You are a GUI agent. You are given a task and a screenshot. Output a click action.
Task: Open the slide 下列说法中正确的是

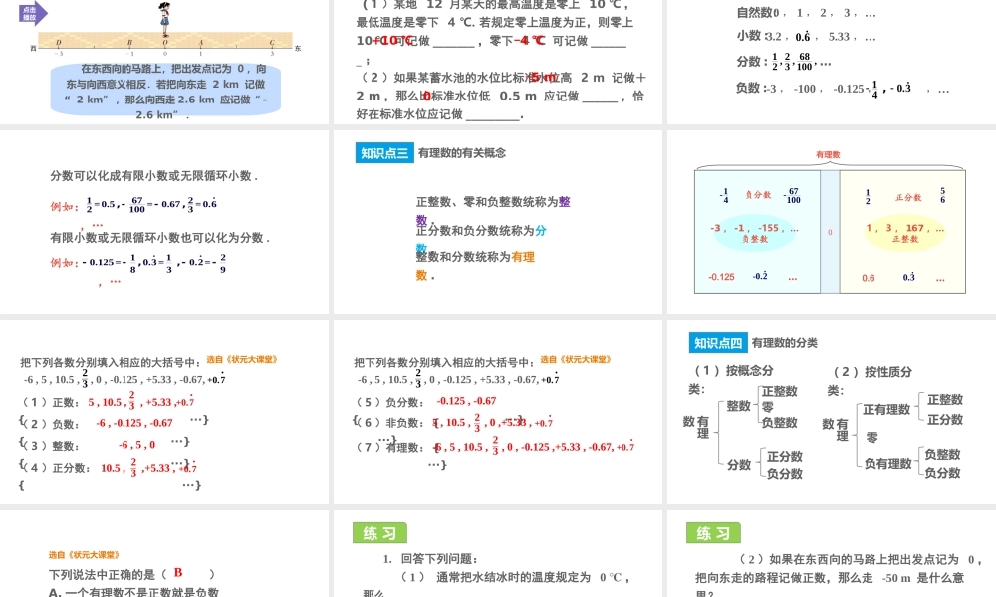click(164, 554)
